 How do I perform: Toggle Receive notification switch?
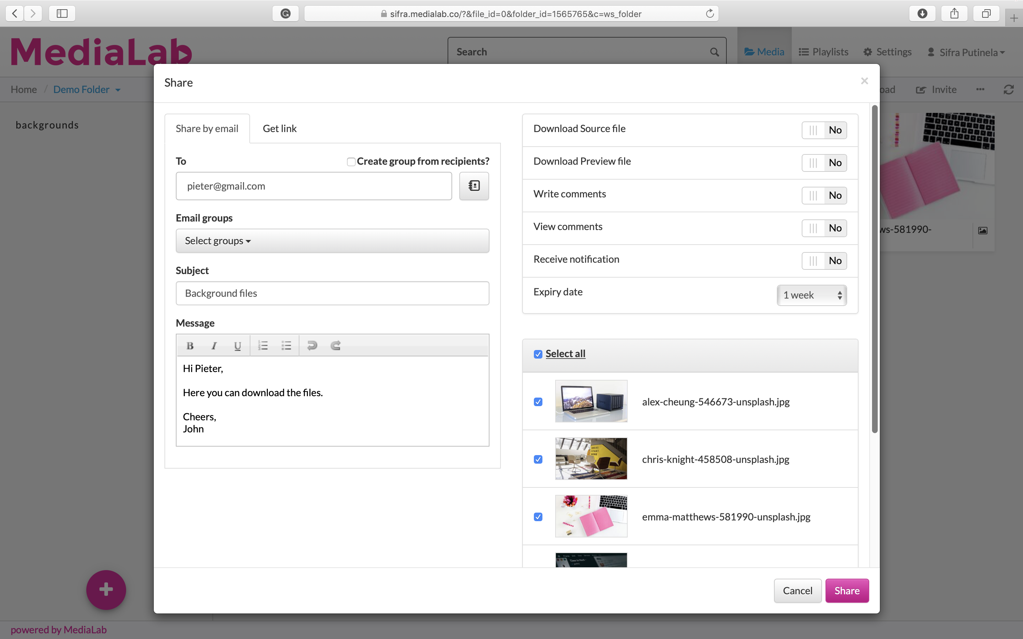824,261
